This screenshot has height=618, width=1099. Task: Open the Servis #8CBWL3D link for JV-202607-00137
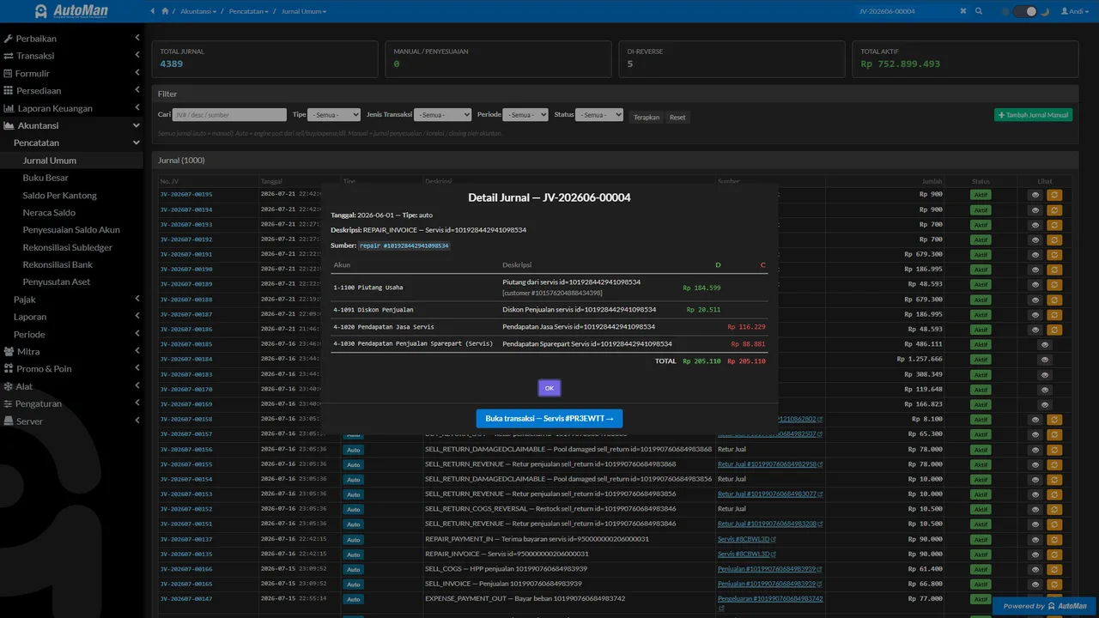click(x=745, y=539)
